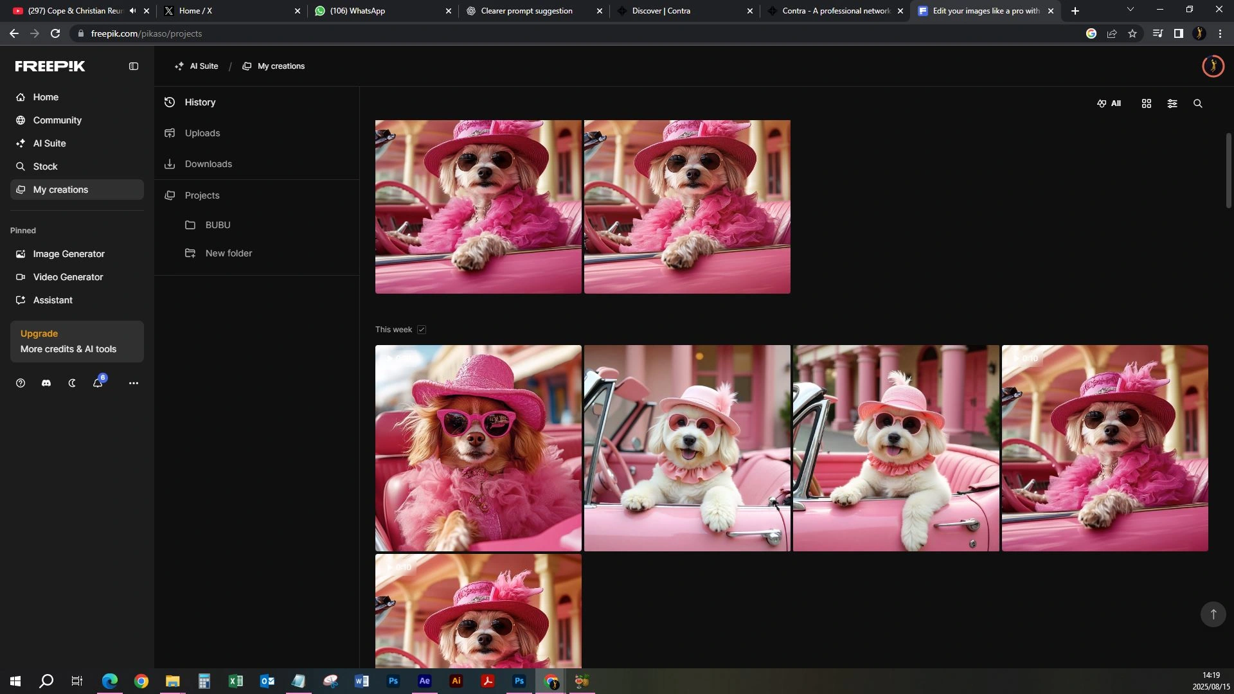Viewport: 1234px width, 694px height.
Task: Collapse the Freepik sidebar panel icon
Action: pos(133,66)
